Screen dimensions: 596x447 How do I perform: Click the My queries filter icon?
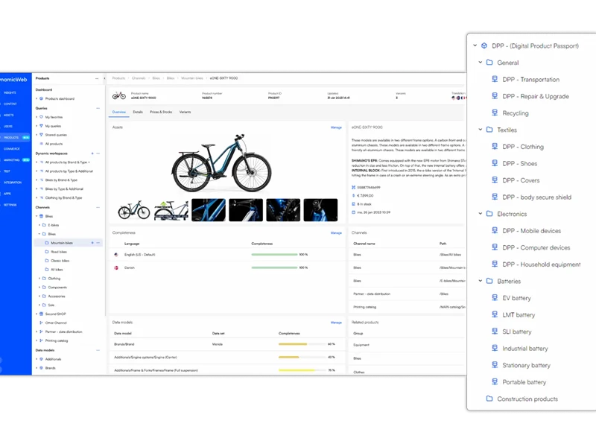[x=42, y=126]
